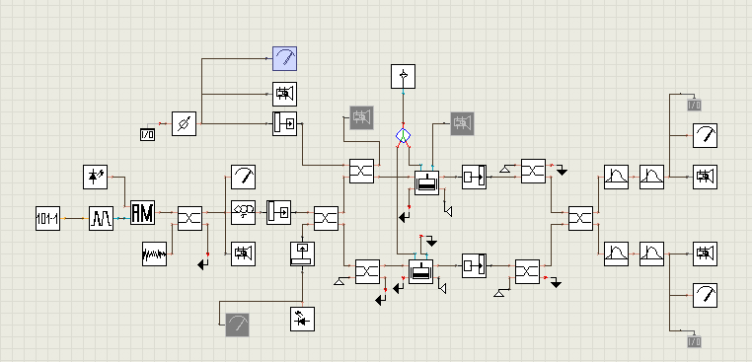The image size is (752, 362).
Task: Select the bottom laser diode block
Action: [x=303, y=319]
